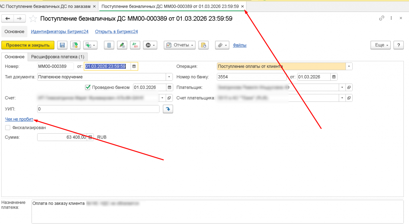Select the ММ00-000389 document window tab
Image resolution: width=409 pixels, height=224 pixels.
pyautogui.click(x=170, y=6)
